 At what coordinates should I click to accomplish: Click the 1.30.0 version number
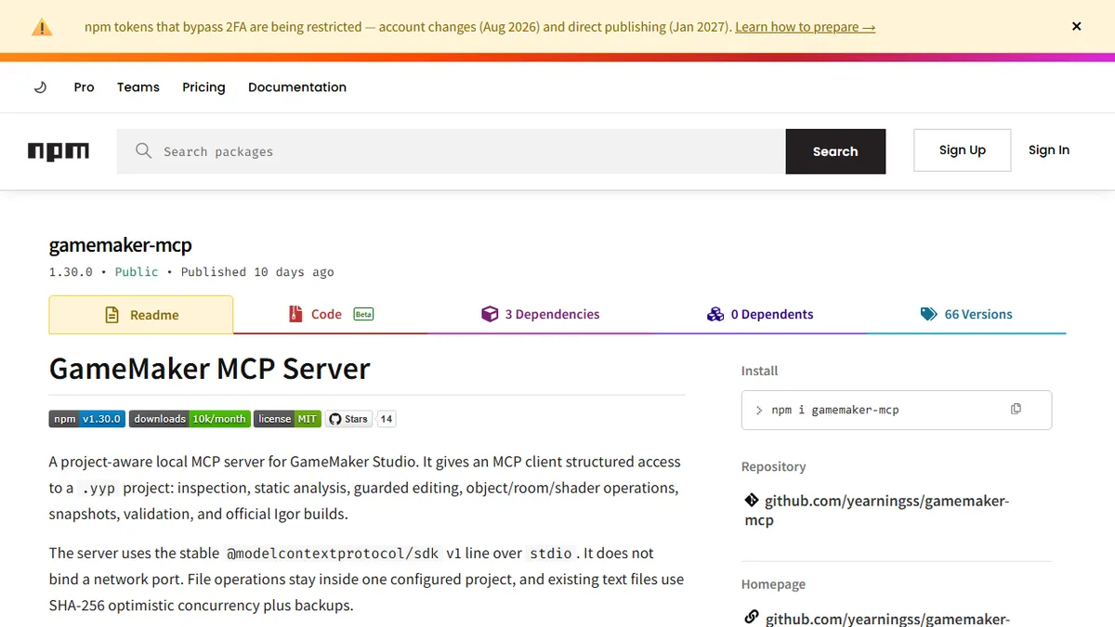tap(71, 272)
